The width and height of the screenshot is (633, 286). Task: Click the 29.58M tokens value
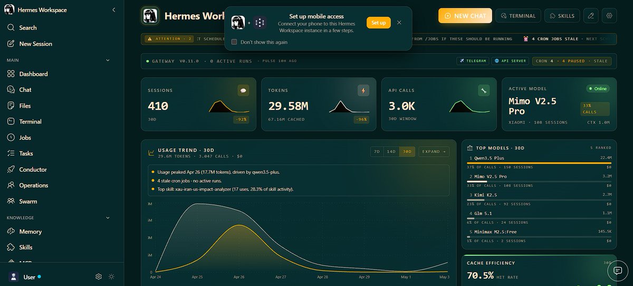click(288, 106)
